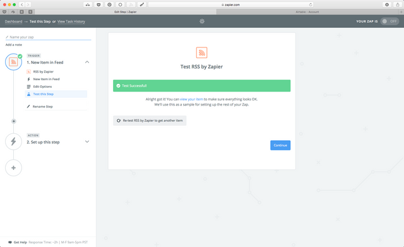Click Rename Step
Screen dimensions: 404x247
(x=43, y=107)
